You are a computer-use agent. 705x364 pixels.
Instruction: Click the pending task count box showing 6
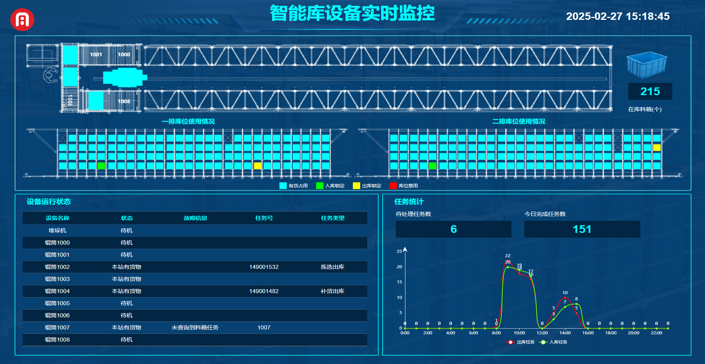pos(453,229)
